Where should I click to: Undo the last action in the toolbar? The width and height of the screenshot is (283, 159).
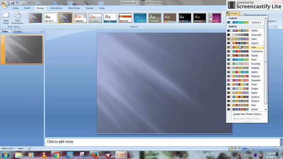click(x=17, y=3)
